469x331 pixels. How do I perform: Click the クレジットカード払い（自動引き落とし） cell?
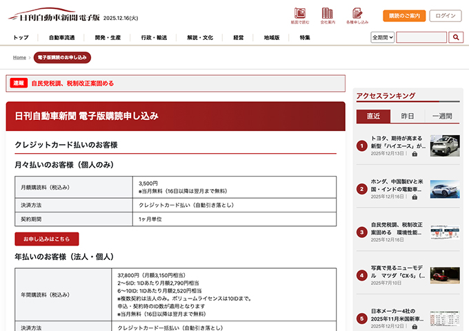pyautogui.click(x=234, y=205)
